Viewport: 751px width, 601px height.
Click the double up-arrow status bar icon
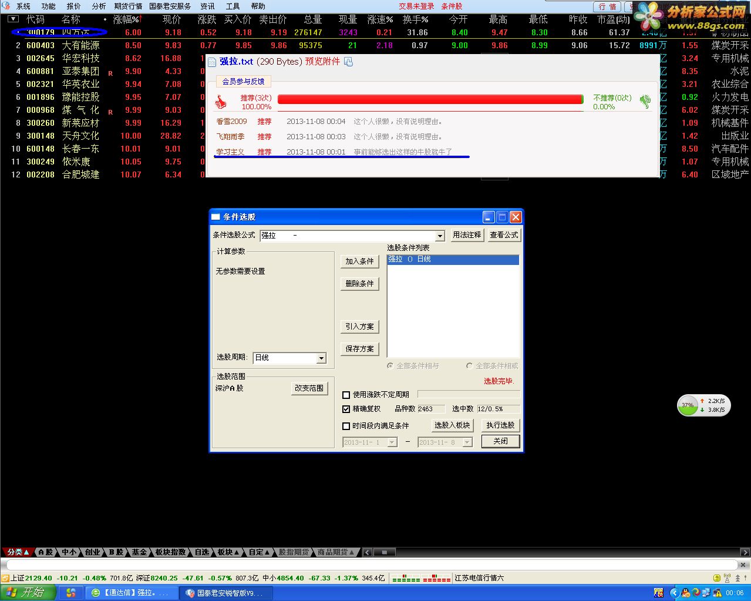click(x=737, y=578)
